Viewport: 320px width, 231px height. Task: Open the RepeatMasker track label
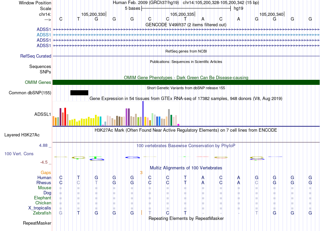pyautogui.click(x=37, y=223)
